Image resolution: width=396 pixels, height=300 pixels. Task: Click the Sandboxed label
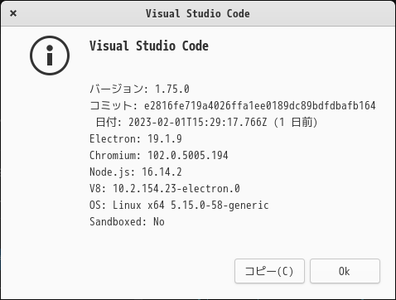[118, 221]
